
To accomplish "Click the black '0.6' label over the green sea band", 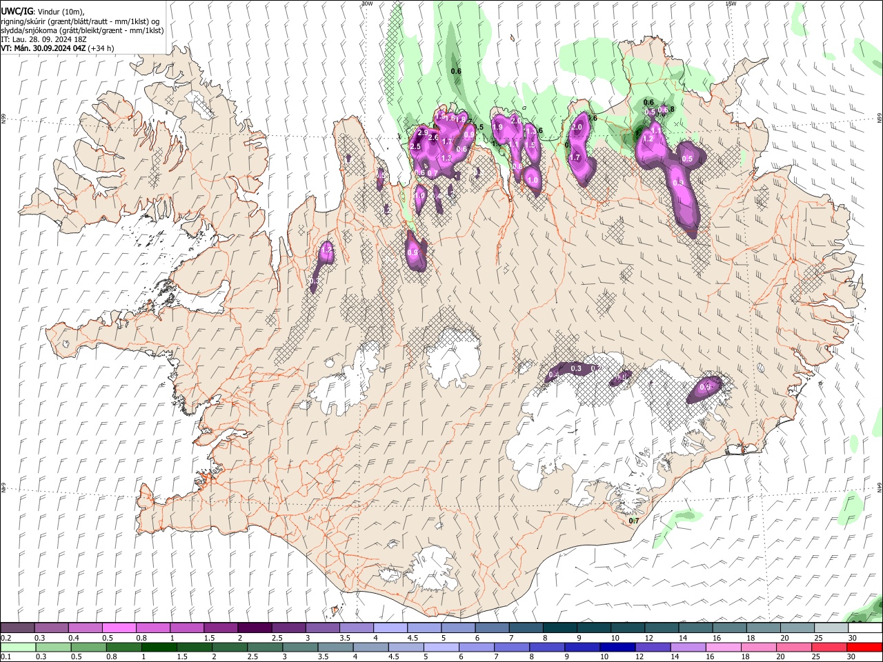I will [456, 71].
